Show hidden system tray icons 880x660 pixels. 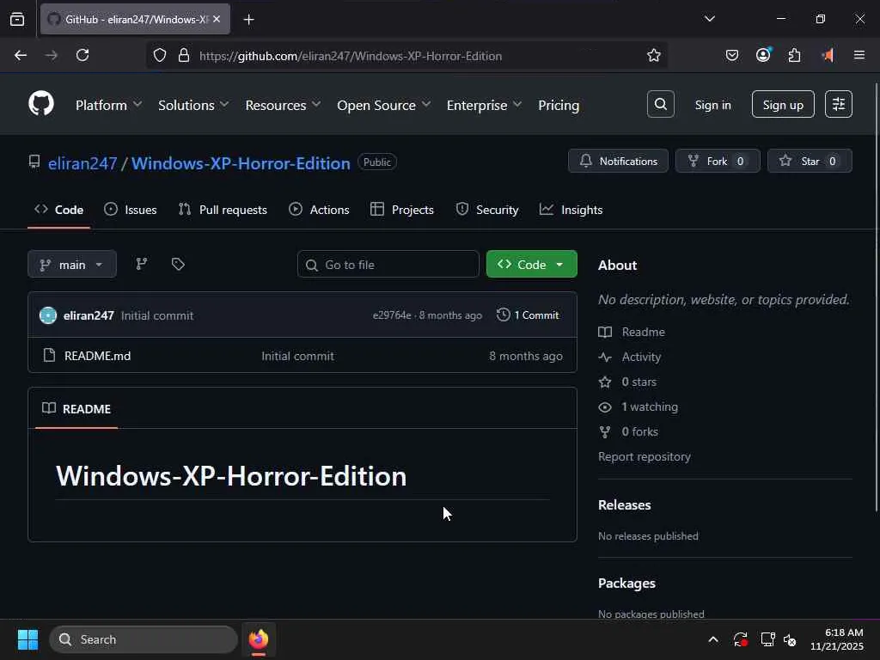[x=712, y=639]
